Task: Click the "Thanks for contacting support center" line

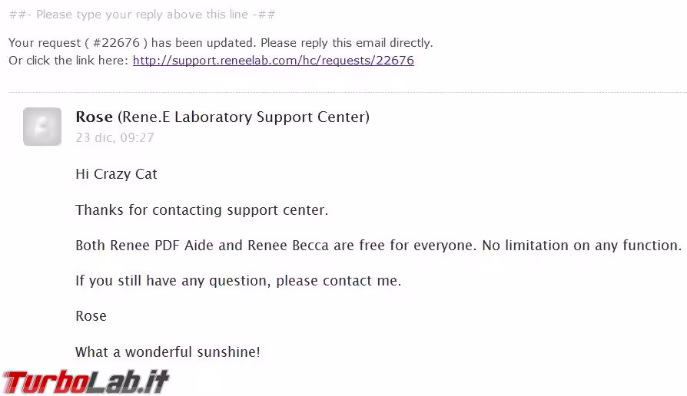Action: point(201,210)
